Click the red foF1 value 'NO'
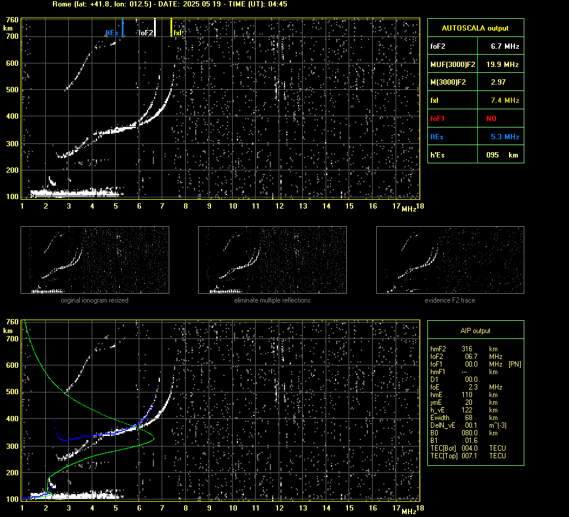This screenshot has width=569, height=517. pos(491,119)
